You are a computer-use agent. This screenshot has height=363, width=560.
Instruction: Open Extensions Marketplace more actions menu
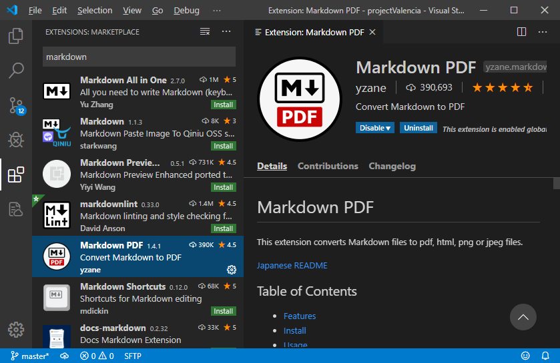point(226,32)
